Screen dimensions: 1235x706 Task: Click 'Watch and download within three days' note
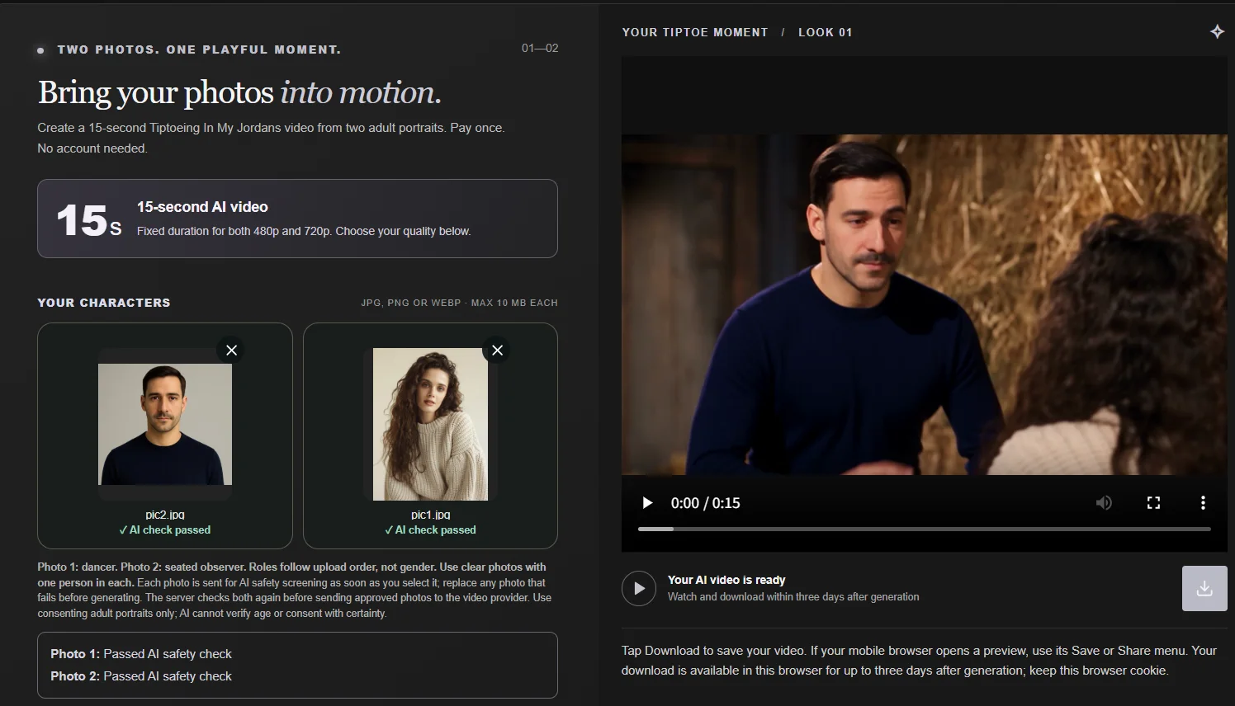793,596
